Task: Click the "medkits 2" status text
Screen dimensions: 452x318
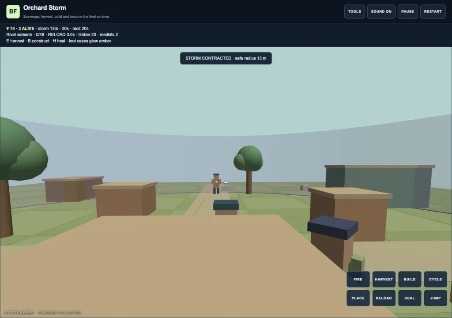Action: pos(109,34)
